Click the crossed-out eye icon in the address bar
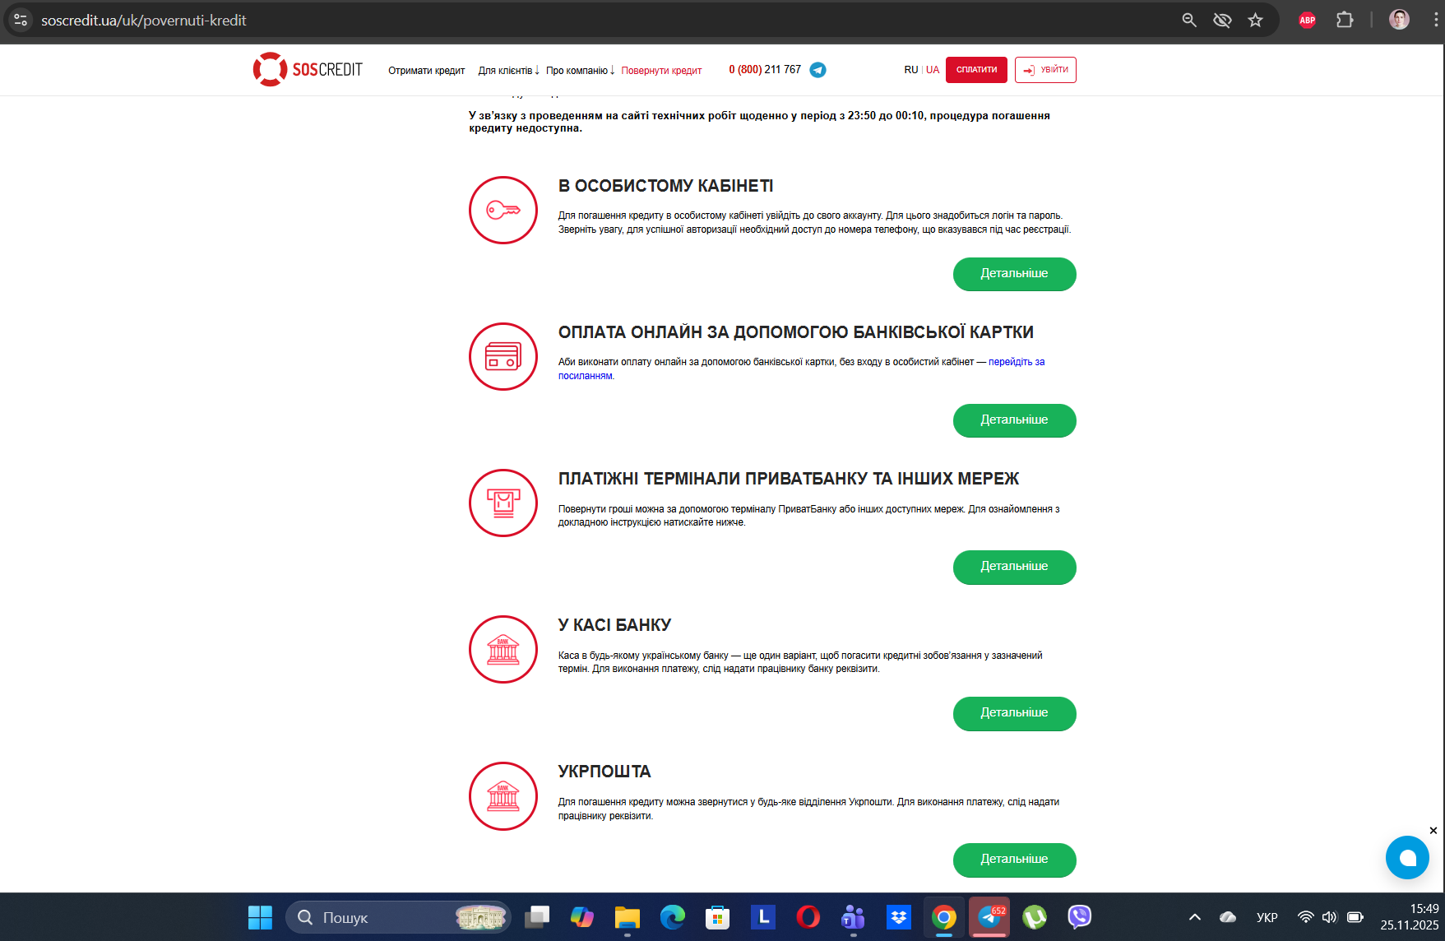1445x941 pixels. pos(1222,20)
